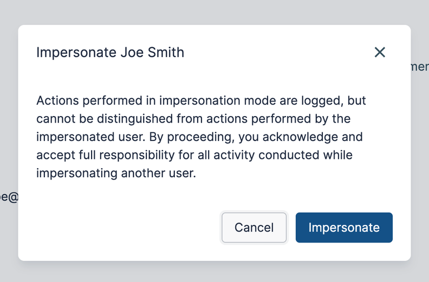The height and width of the screenshot is (282, 429).
Task: Click the line starting "impersonated user. By proceeding"
Action: pyautogui.click(x=199, y=137)
